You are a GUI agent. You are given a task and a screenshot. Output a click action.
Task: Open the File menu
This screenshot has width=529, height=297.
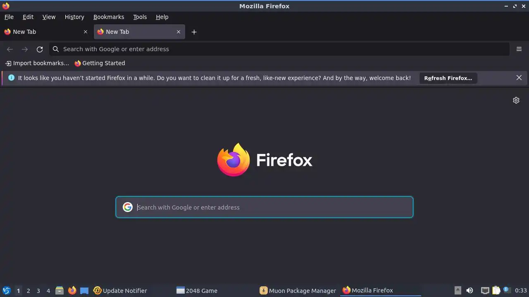(x=9, y=17)
